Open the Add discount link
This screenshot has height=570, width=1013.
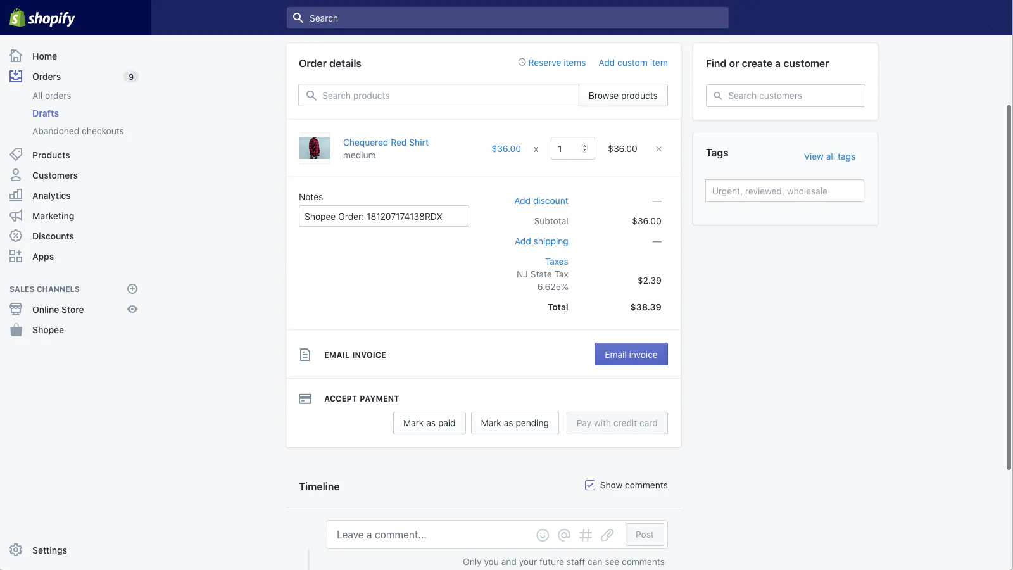541,201
